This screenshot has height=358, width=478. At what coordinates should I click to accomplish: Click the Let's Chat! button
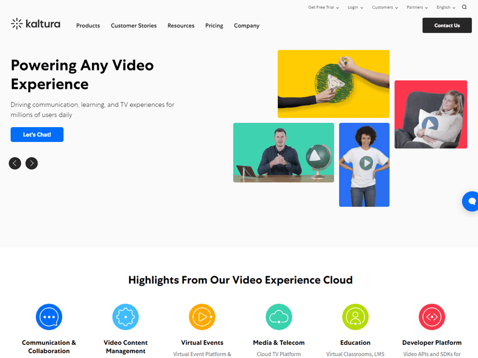[x=37, y=135]
